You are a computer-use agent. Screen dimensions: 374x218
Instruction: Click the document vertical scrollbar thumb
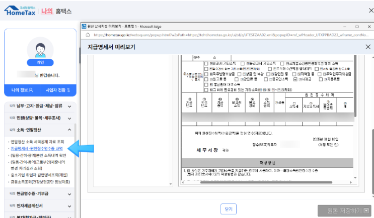(x=355, y=86)
